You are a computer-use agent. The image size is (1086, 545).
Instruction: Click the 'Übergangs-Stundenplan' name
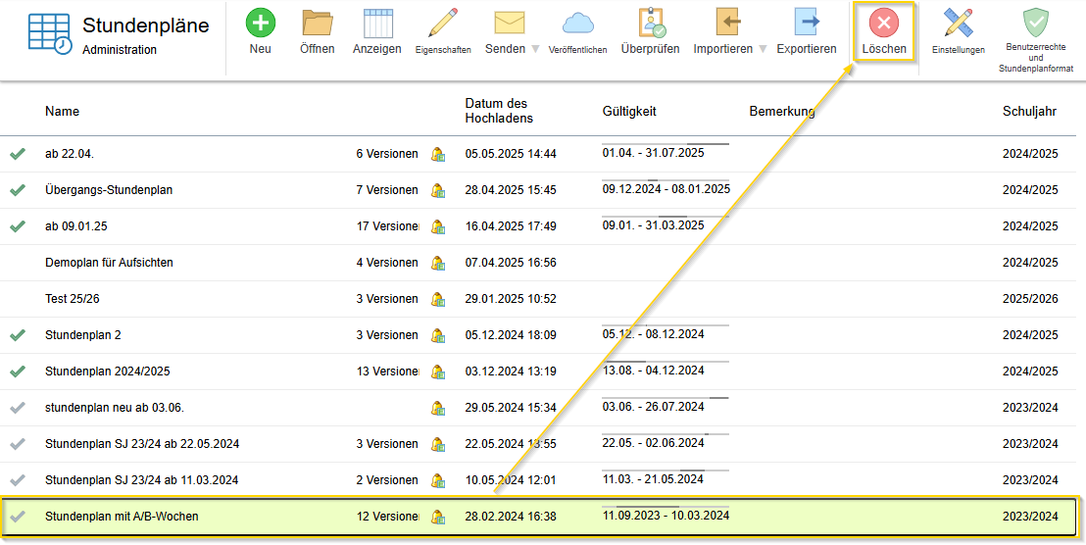pos(109,190)
